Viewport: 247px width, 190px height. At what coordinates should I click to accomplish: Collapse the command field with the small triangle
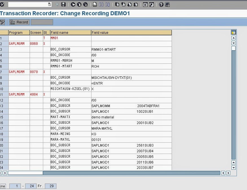pos(57,4)
